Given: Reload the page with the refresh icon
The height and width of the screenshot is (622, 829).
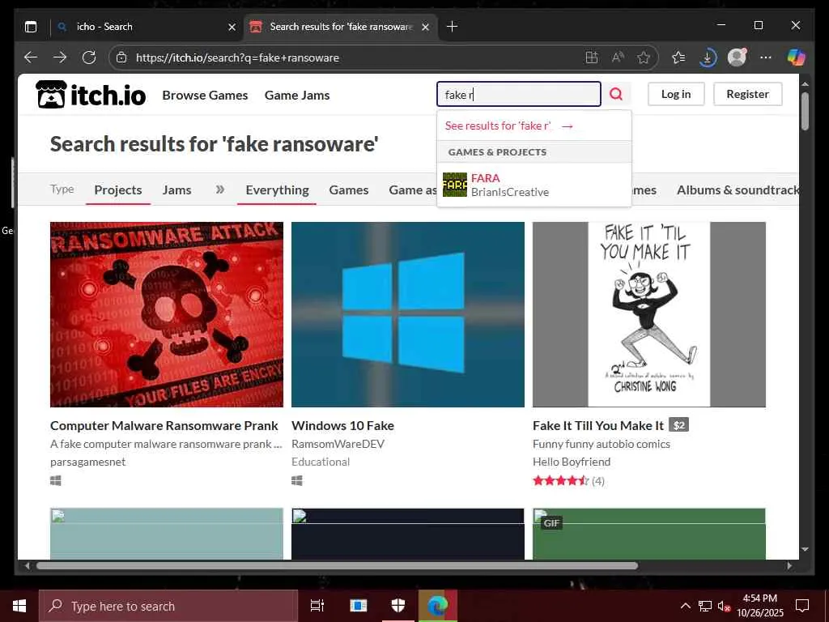Looking at the screenshot, I should point(89,58).
